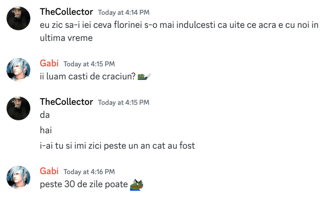Click the "Today at 4:14 PM" timestamp
The width and height of the screenshot is (332, 199).
point(124,13)
